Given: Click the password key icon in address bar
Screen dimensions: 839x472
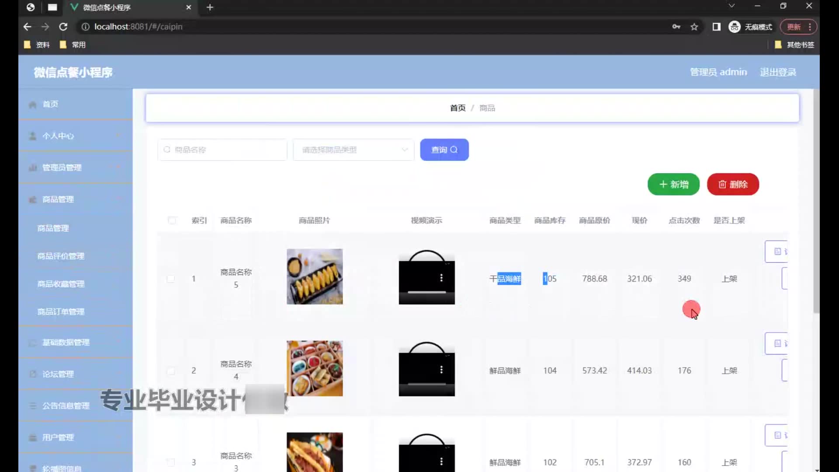Looking at the screenshot, I should (676, 27).
